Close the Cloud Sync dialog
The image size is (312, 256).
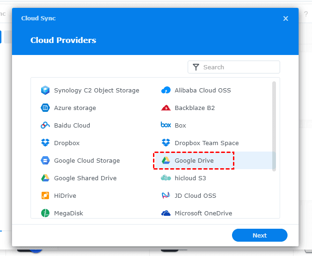pyautogui.click(x=286, y=18)
